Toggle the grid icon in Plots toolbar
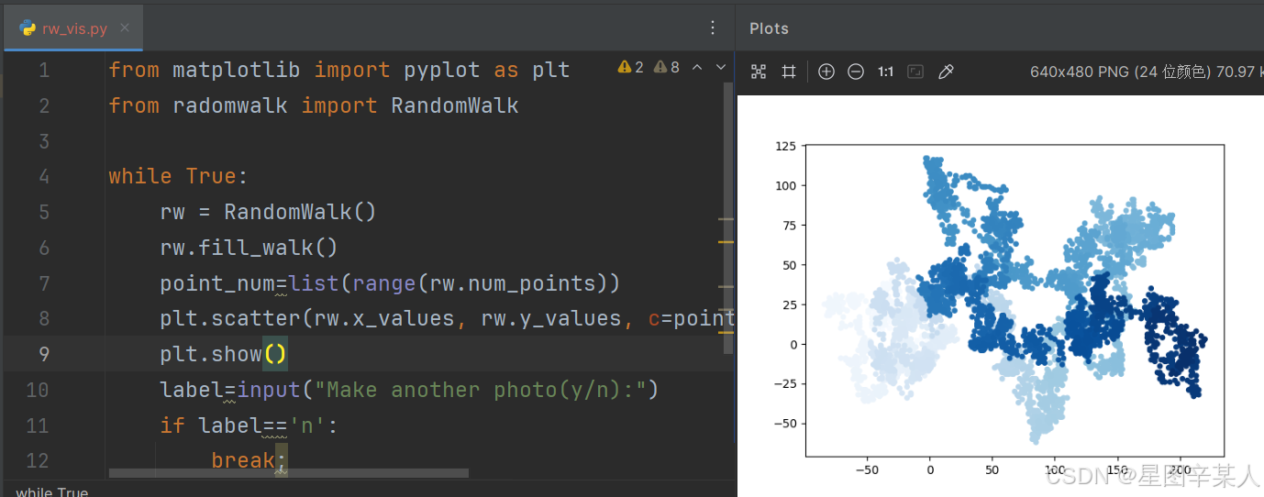The height and width of the screenshot is (497, 1264). [788, 72]
